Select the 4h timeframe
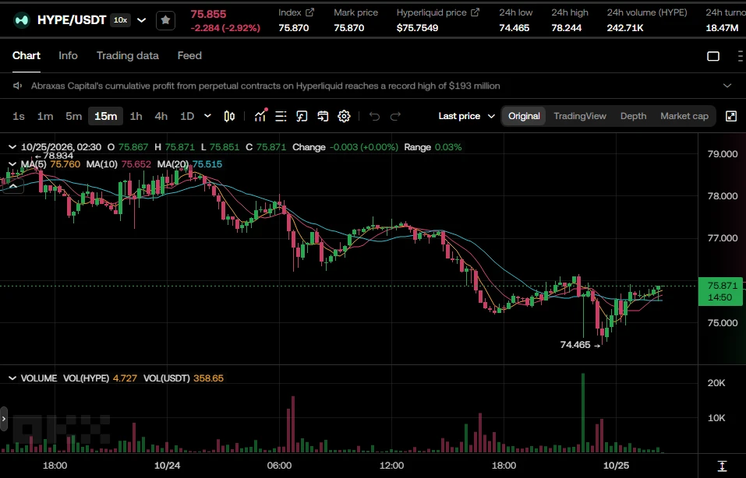746x478 pixels. click(x=161, y=116)
